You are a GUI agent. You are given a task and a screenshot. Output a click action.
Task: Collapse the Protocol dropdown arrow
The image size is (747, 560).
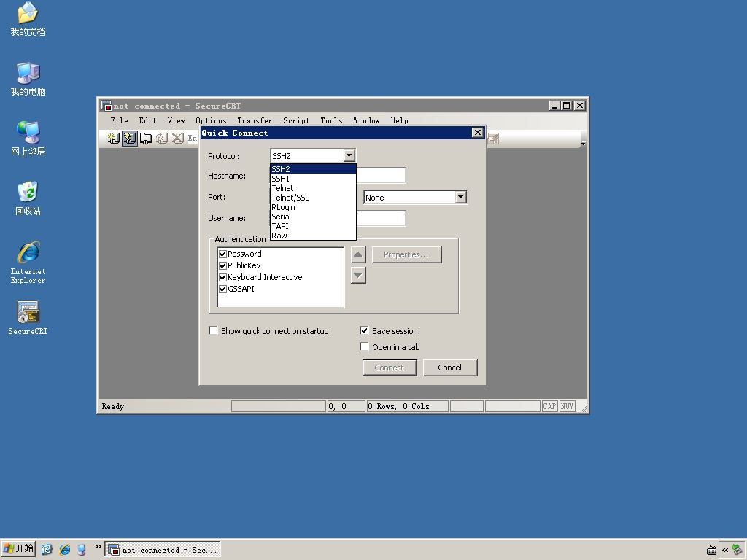349,156
